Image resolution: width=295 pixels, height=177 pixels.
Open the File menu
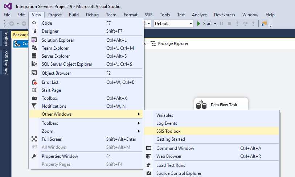pos(7,15)
